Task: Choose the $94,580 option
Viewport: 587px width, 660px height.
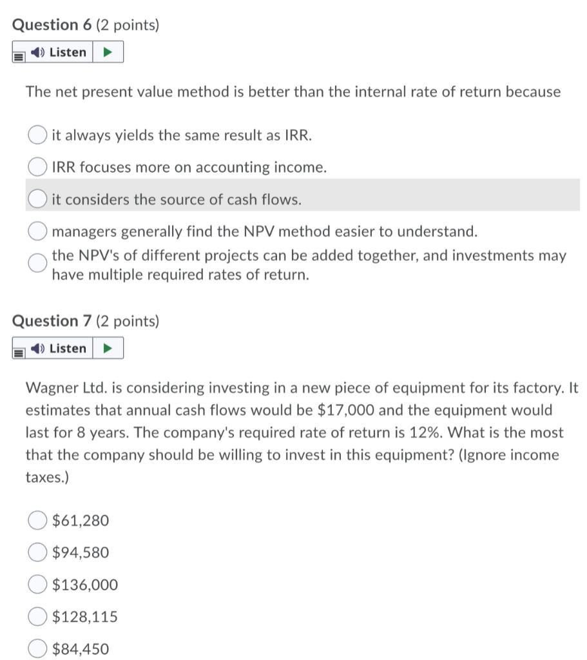Action: pos(37,552)
